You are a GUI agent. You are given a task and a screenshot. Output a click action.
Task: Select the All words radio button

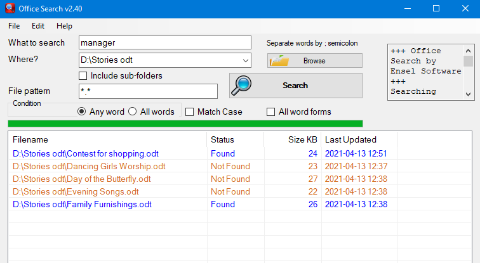(x=132, y=112)
